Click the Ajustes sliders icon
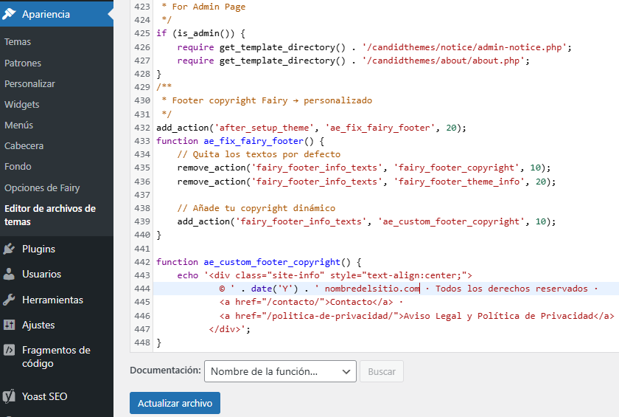619x417 pixels. (x=10, y=325)
